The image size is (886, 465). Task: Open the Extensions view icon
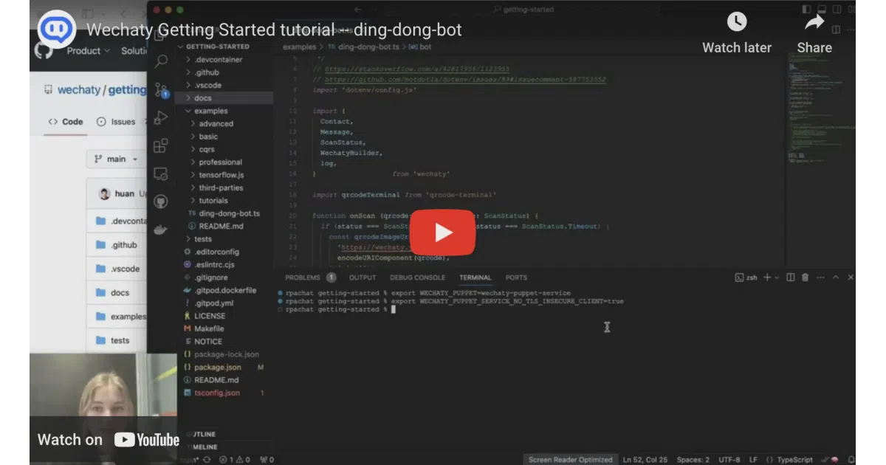pyautogui.click(x=161, y=146)
